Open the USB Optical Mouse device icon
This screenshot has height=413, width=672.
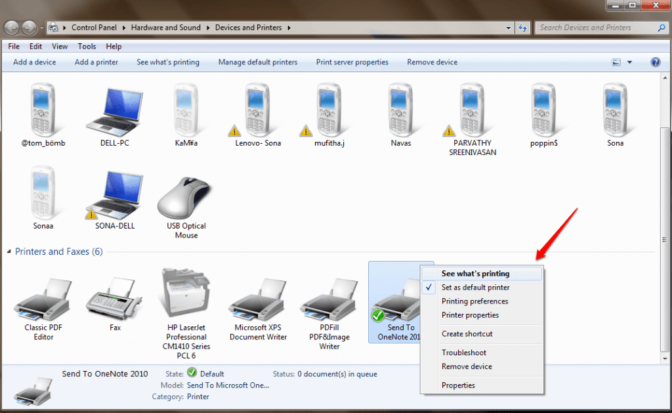(186, 197)
